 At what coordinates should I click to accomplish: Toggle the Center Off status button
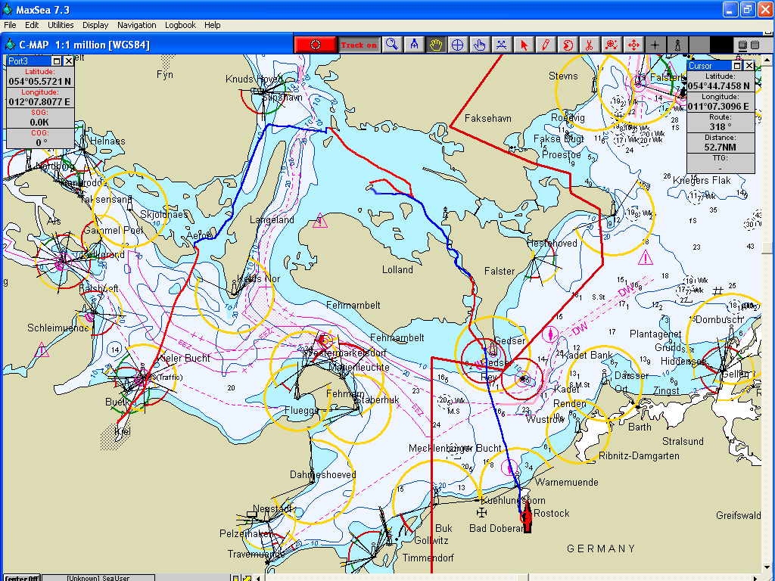click(22, 578)
